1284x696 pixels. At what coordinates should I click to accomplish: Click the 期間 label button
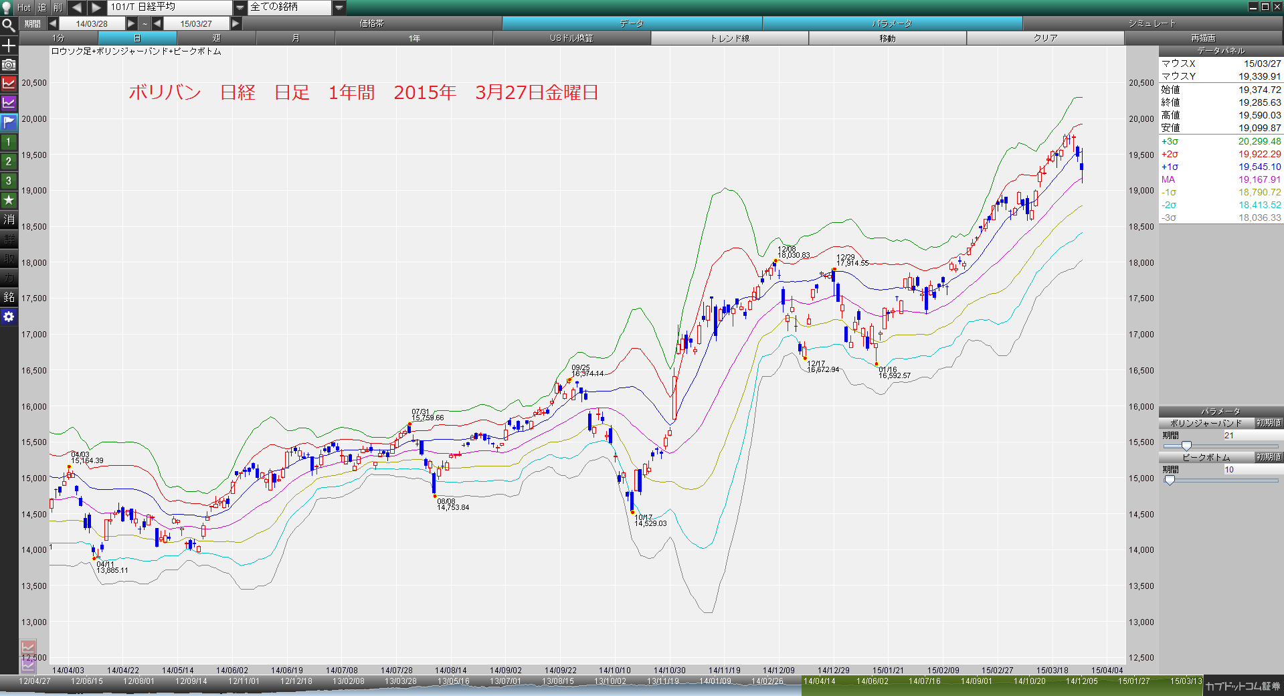(33, 23)
